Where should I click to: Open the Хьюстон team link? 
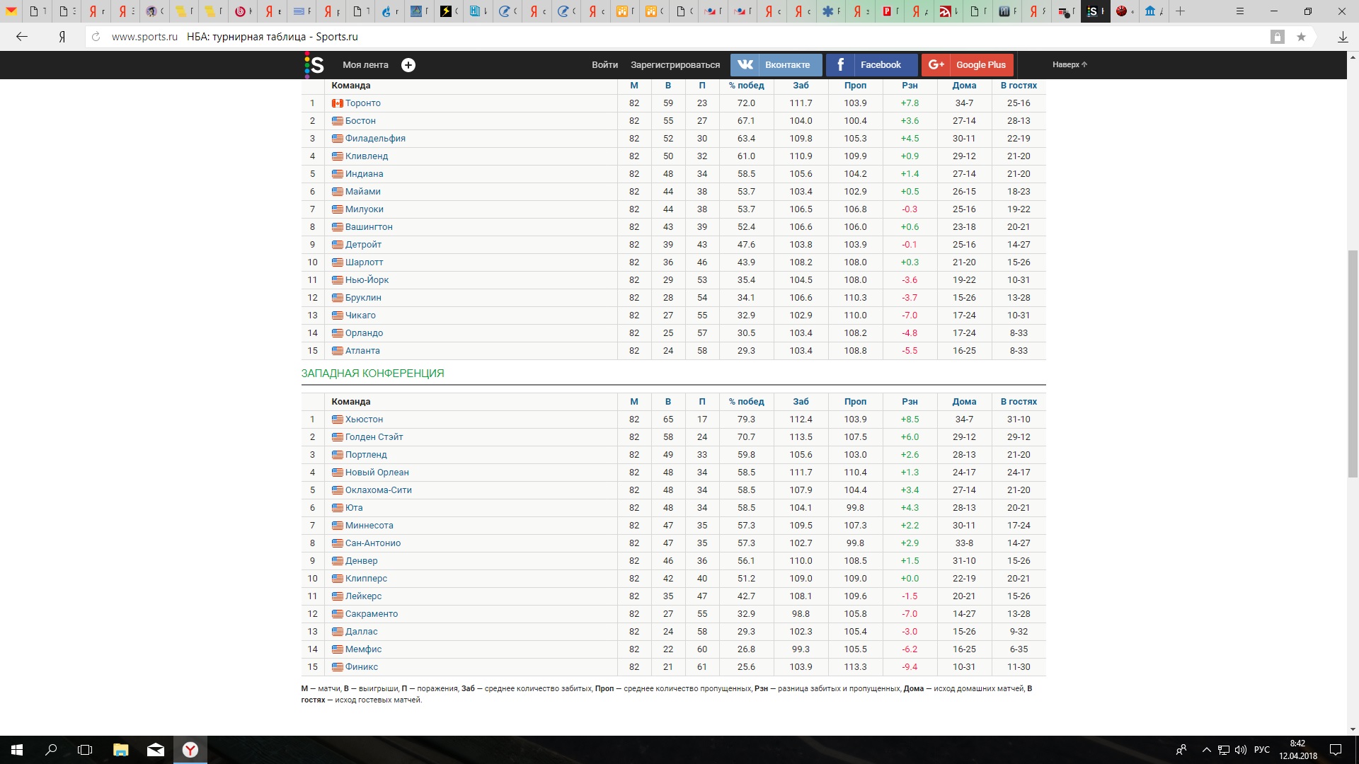[364, 419]
